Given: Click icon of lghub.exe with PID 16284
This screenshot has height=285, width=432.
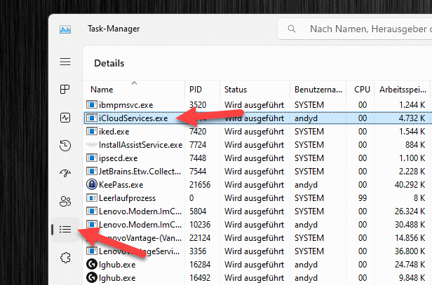Looking at the screenshot, I should pos(91,265).
